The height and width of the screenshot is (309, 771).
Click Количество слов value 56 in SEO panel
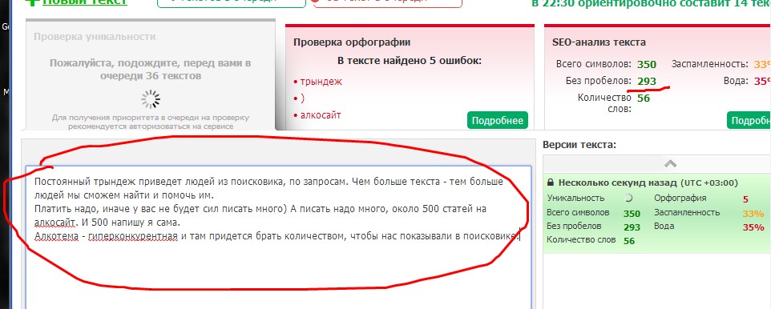tap(643, 98)
